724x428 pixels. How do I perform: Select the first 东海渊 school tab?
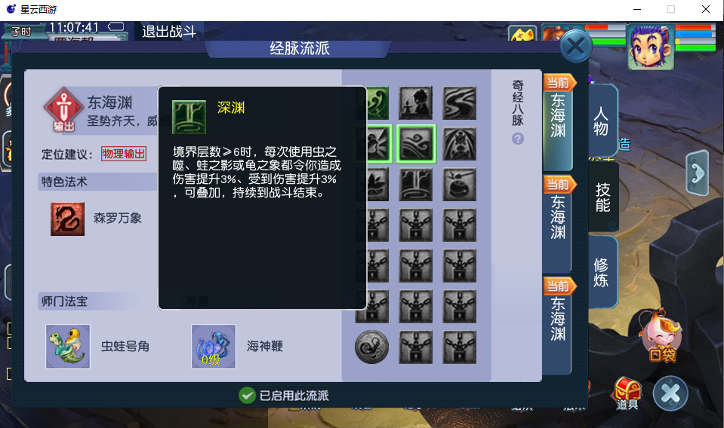pos(558,123)
